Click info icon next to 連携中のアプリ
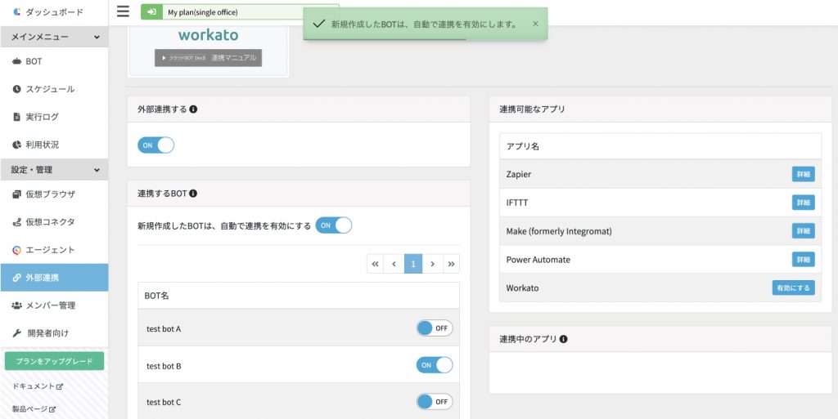The height and width of the screenshot is (419, 838). 563,339
